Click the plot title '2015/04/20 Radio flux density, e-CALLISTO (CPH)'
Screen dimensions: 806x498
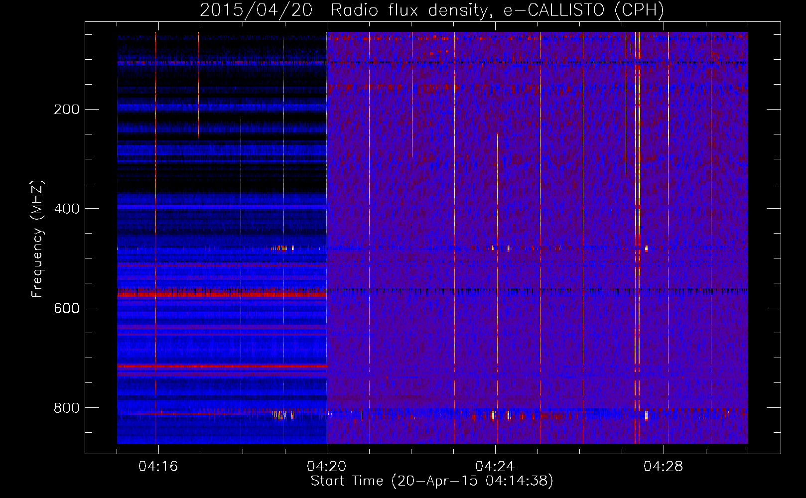click(x=432, y=10)
